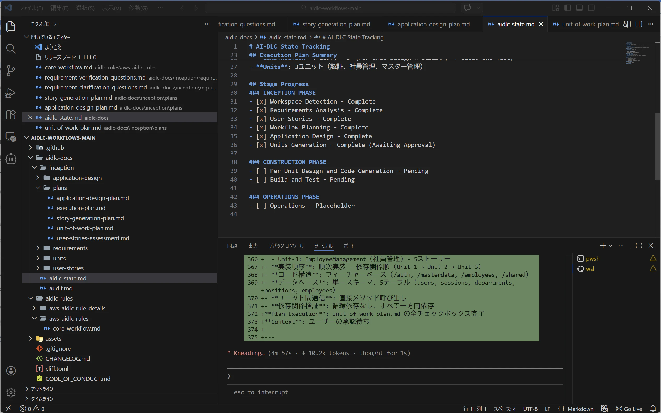Open Explorer views and more actions ellipsis
This screenshot has height=413, width=661.
207,24
